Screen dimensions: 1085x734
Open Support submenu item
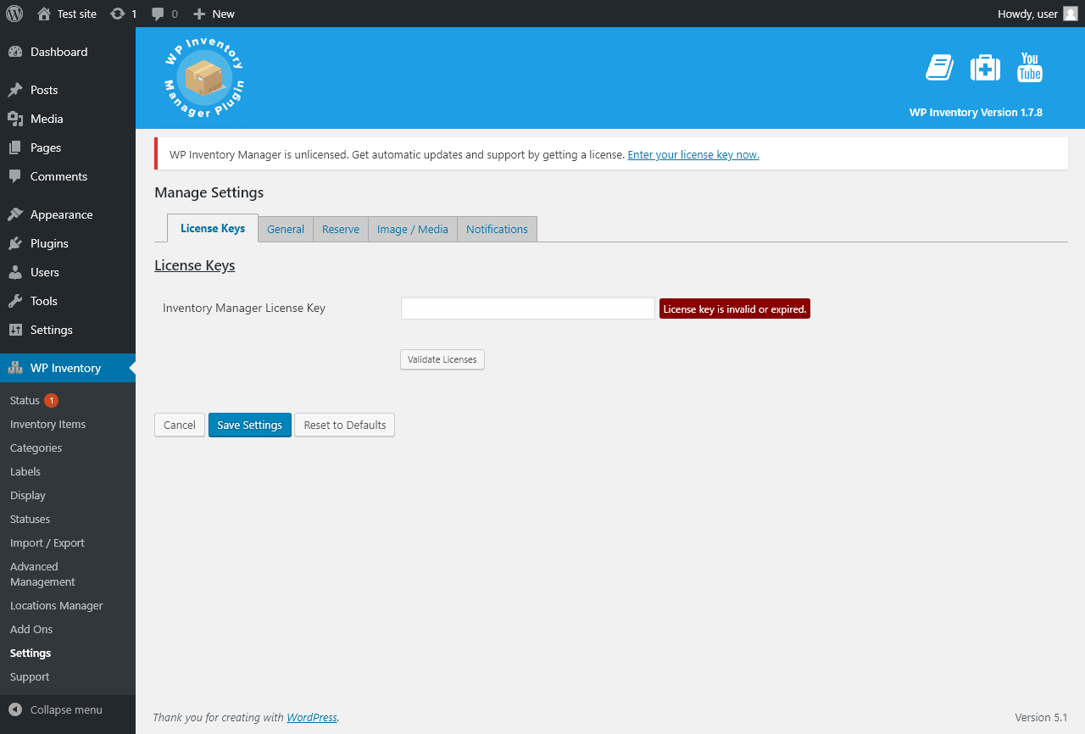click(x=68, y=676)
